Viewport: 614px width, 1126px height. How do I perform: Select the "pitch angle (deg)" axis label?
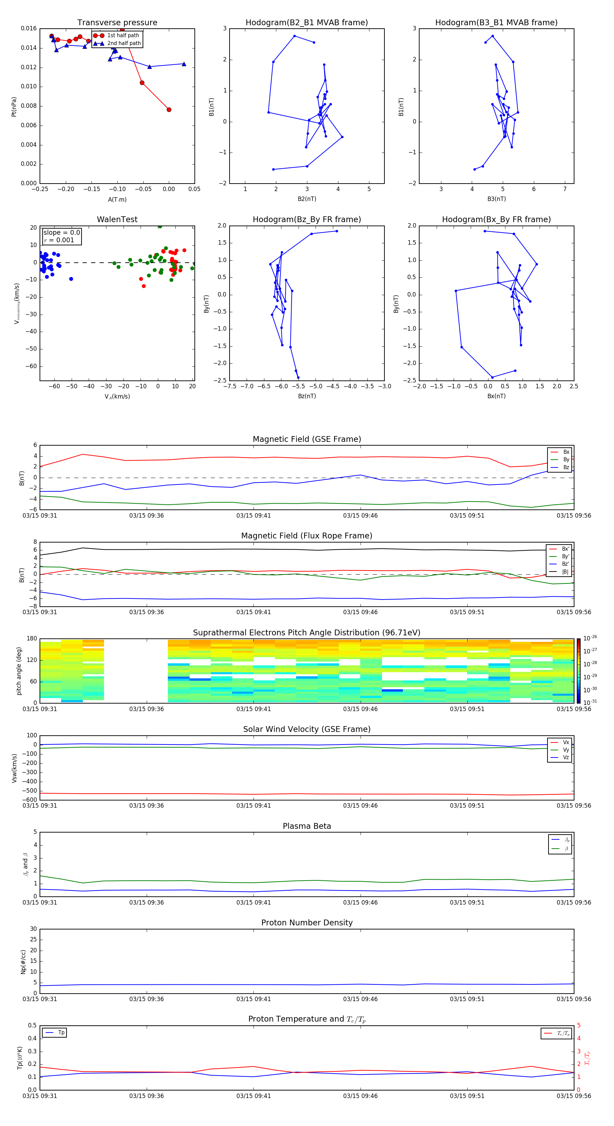(x=19, y=671)
